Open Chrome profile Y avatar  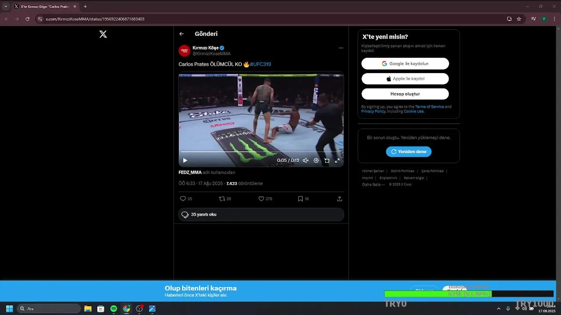tap(544, 19)
